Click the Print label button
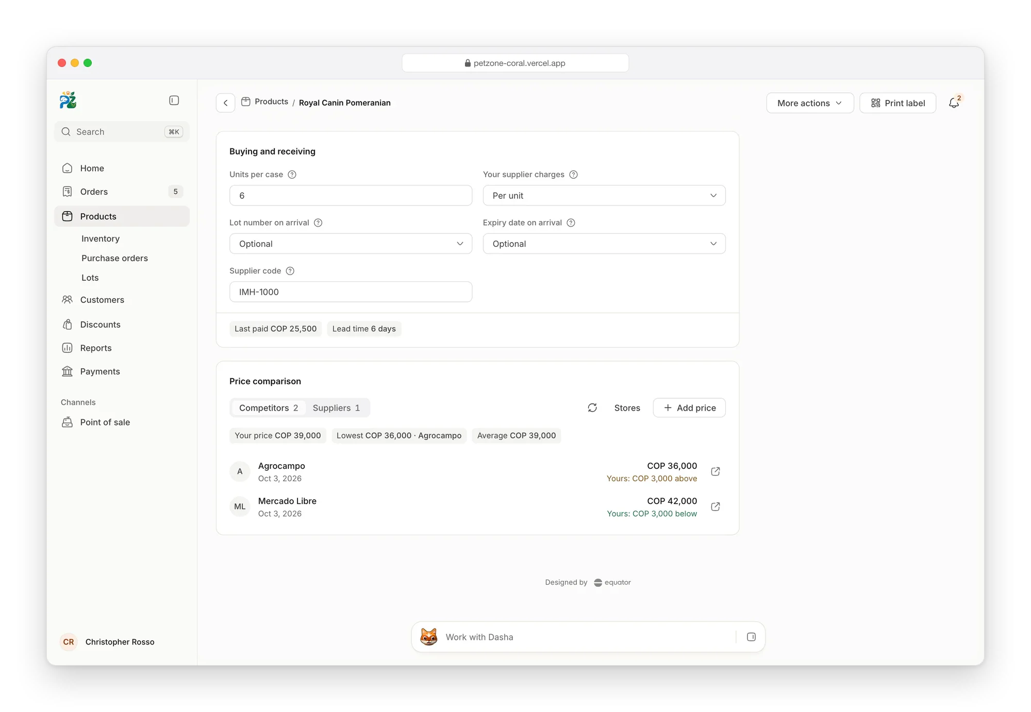 point(897,103)
